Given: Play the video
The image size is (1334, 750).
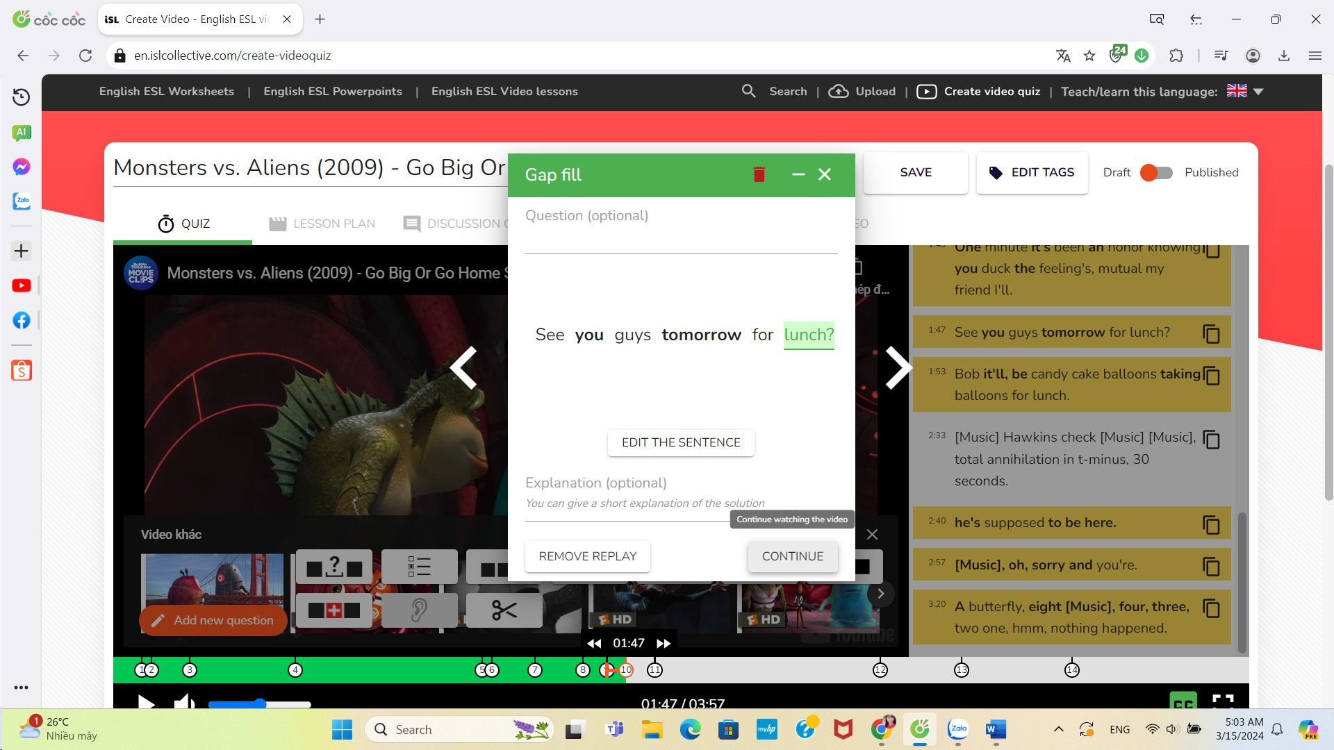Looking at the screenshot, I should tap(146, 703).
